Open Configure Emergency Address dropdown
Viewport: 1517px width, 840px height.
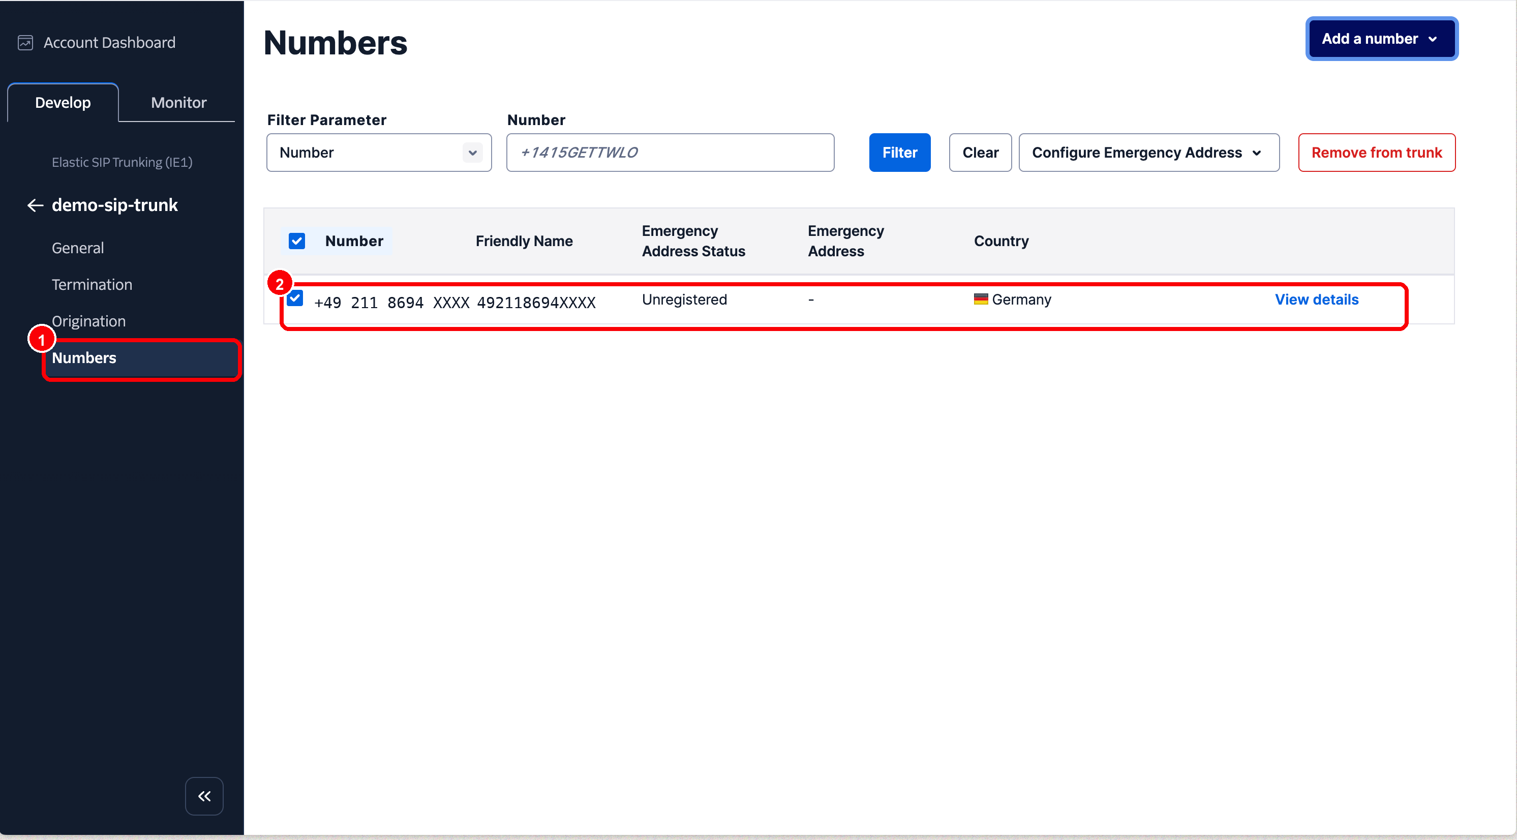tap(1149, 153)
